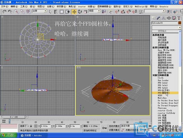Screen dimensions: 183x138
Task: Click the Redo arrow icon
Action: point(10,12)
